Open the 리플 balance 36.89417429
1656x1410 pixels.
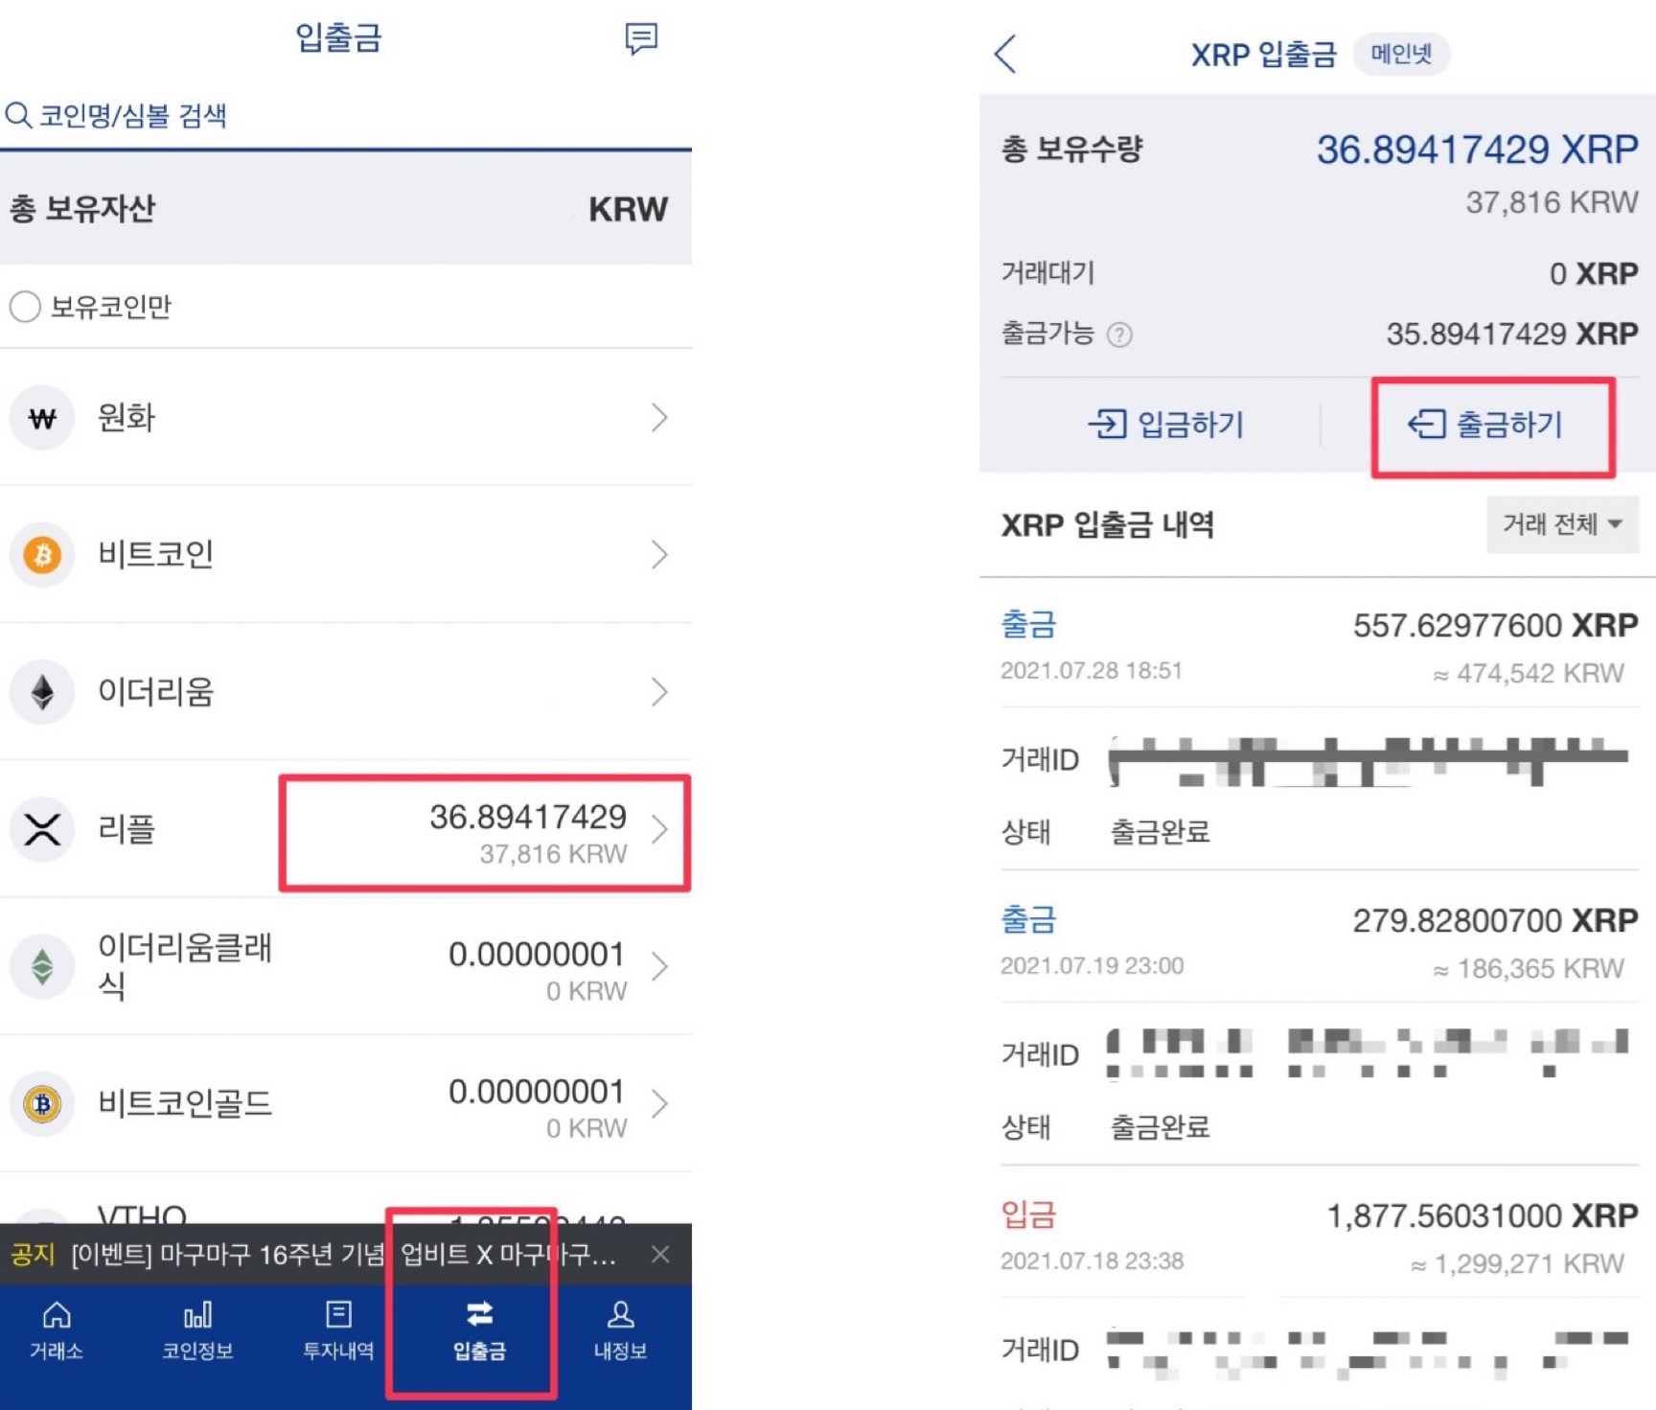tap(528, 818)
